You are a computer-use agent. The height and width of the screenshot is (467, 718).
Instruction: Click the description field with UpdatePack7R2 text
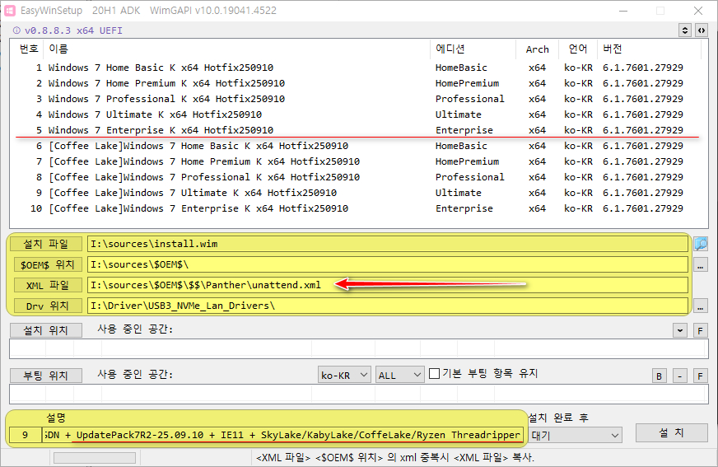[282, 435]
